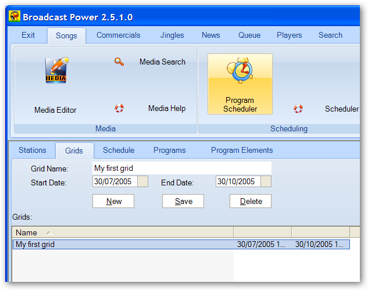
Task: Open the Commercials ribbon tab
Action: tap(118, 35)
